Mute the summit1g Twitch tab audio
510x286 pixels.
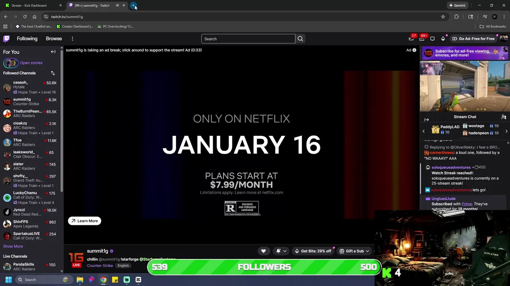tap(117, 6)
